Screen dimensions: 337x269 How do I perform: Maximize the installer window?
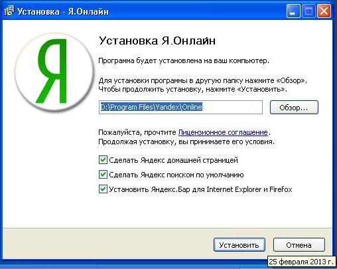(308, 11)
